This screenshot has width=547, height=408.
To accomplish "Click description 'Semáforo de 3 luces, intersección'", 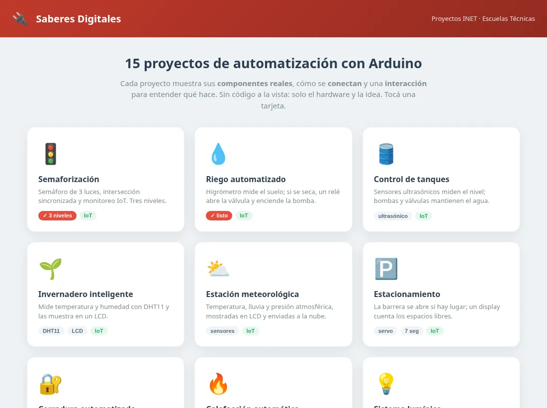I will (102, 196).
